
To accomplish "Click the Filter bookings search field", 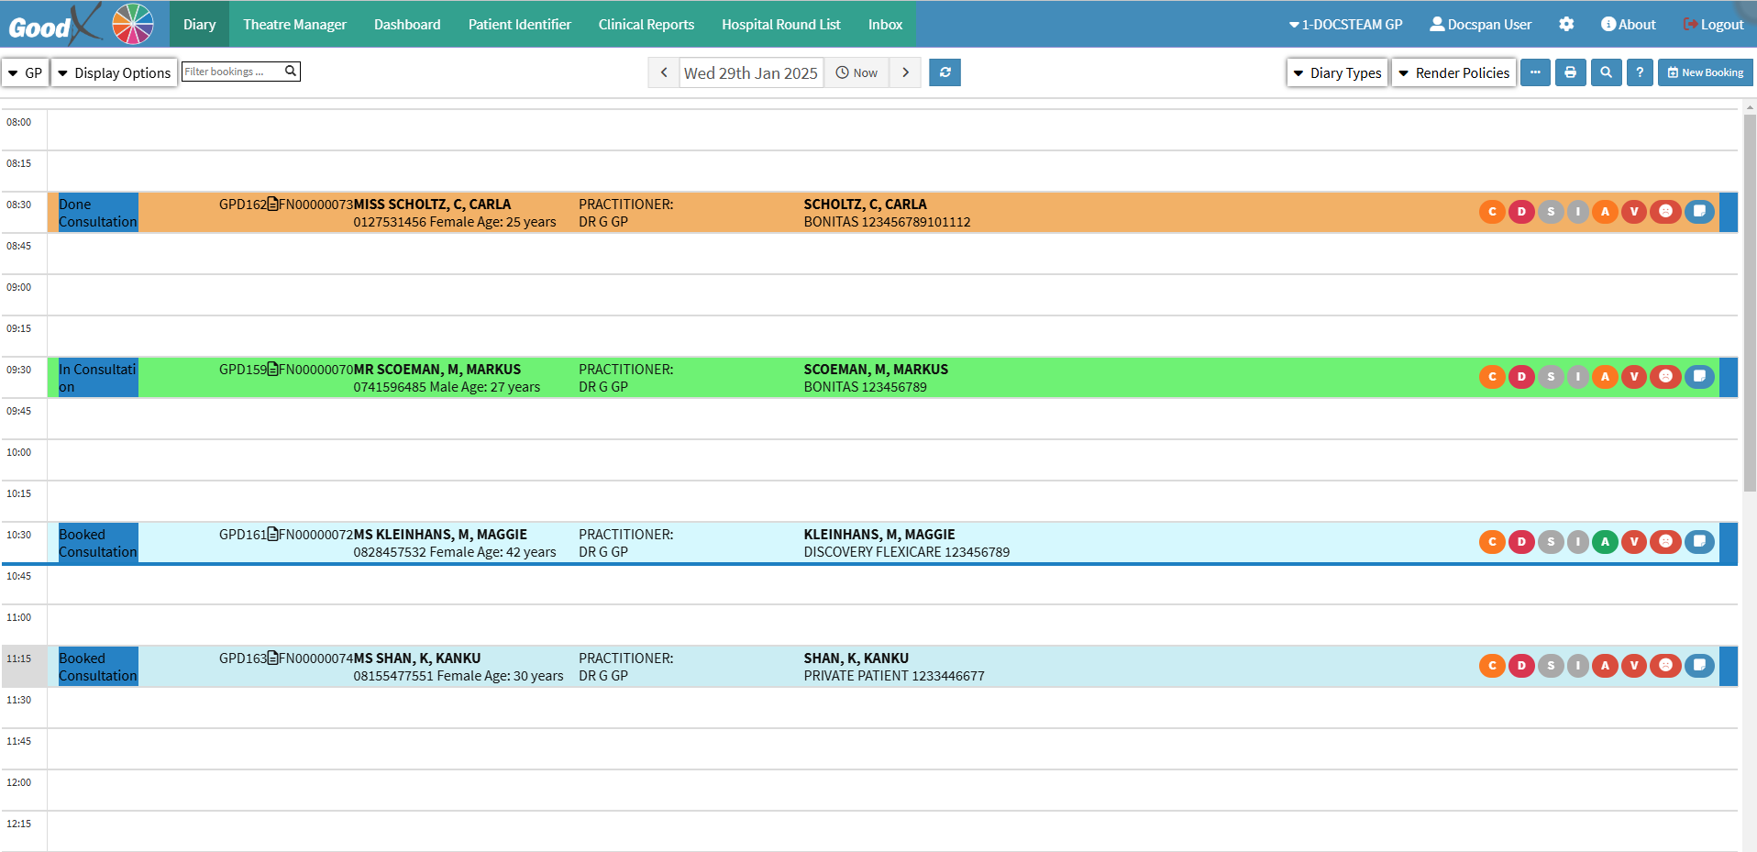I will point(234,72).
